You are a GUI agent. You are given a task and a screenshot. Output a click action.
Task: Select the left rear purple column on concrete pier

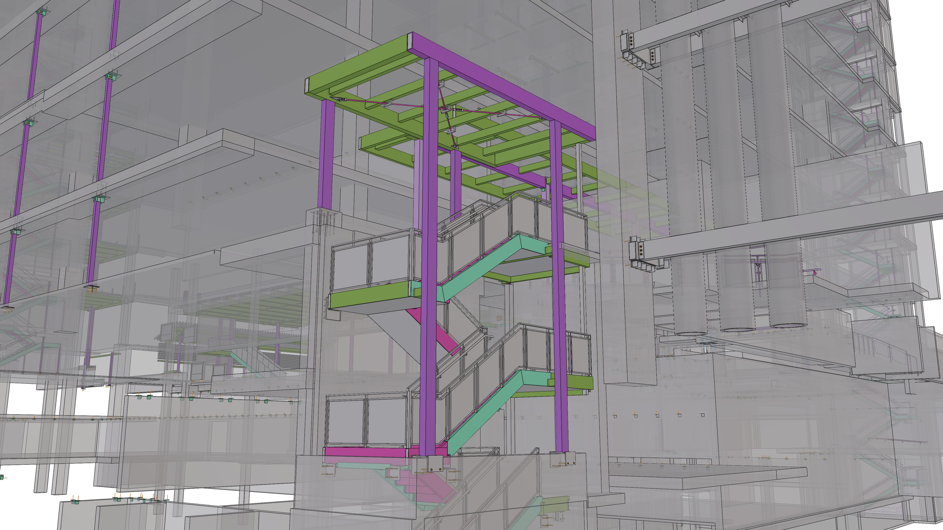point(326,155)
